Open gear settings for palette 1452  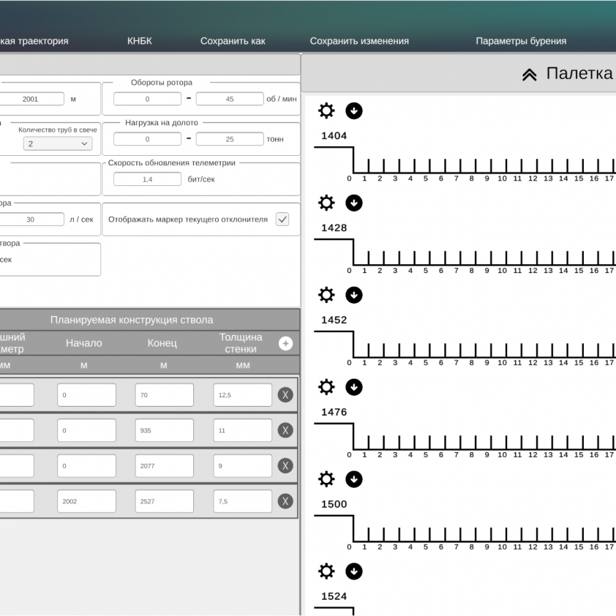coord(326,295)
